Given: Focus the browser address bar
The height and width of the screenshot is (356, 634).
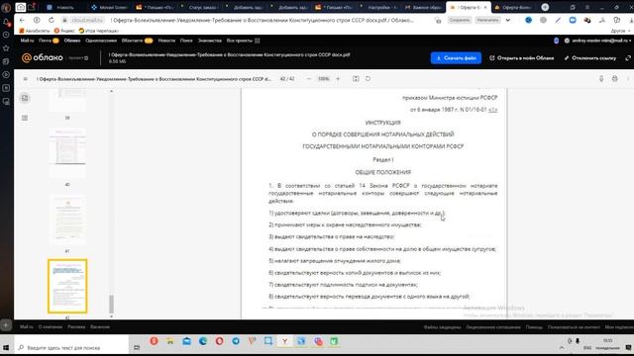Looking at the screenshot, I should (x=247, y=20).
